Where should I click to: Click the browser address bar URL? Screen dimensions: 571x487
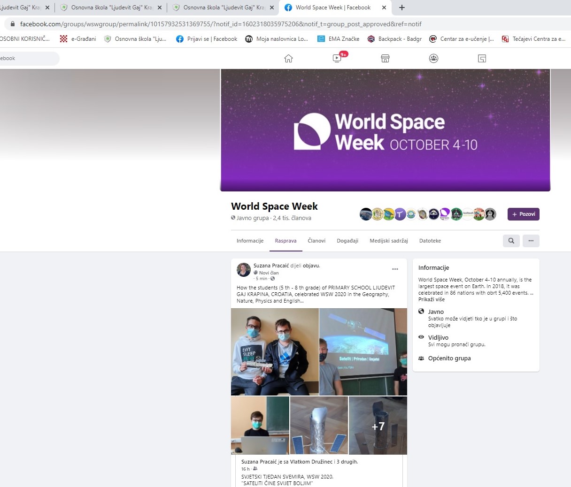coord(221,24)
